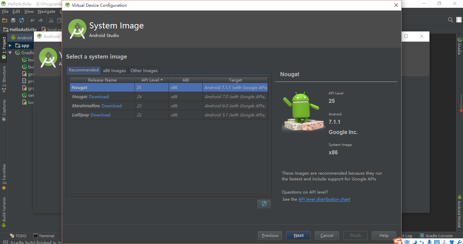Open the Edit menu

tap(16, 11)
